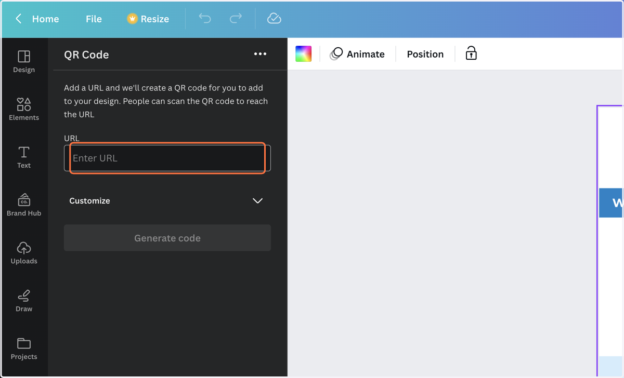Go to Home
The image size is (624, 378).
click(46, 19)
